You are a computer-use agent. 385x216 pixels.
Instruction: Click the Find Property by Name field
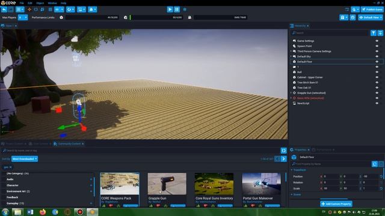[330, 164]
